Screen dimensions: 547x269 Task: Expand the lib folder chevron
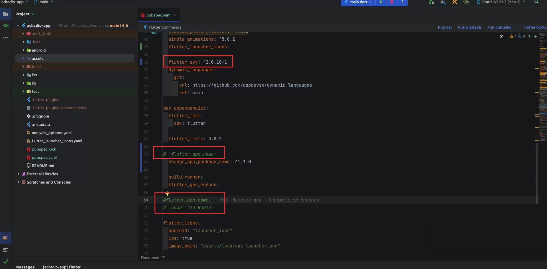click(23, 83)
